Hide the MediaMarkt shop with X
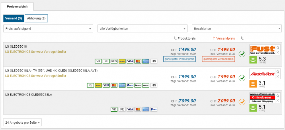The image size is (285, 130). [278, 77]
